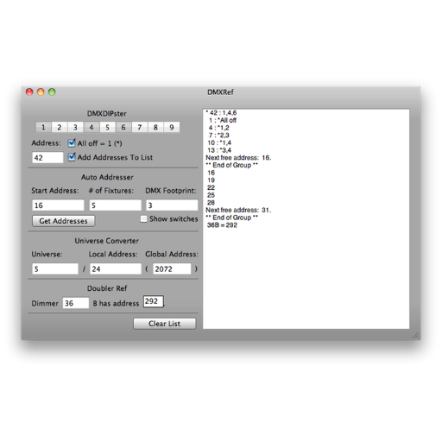Click the address 22 in the list
The width and height of the screenshot is (442, 442).
point(211,187)
